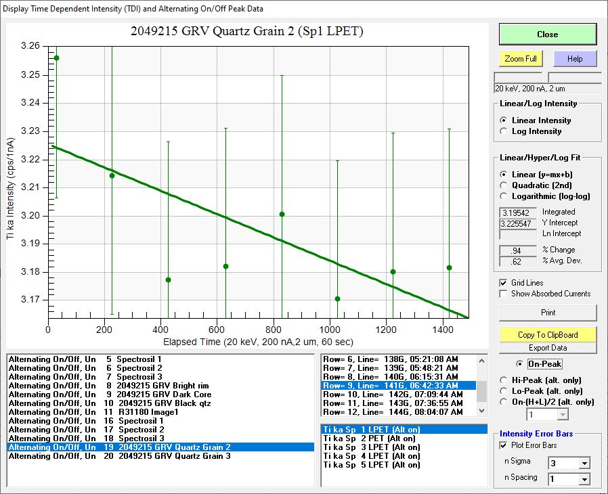
Task: Click the green Close button
Action: point(547,35)
